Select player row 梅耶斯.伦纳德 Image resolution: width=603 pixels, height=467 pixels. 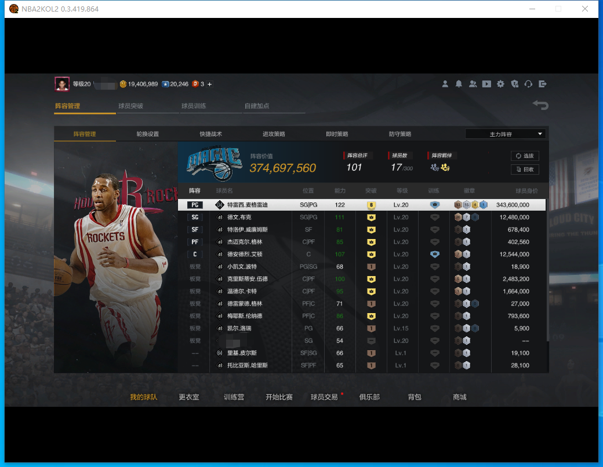pyautogui.click(x=361, y=316)
